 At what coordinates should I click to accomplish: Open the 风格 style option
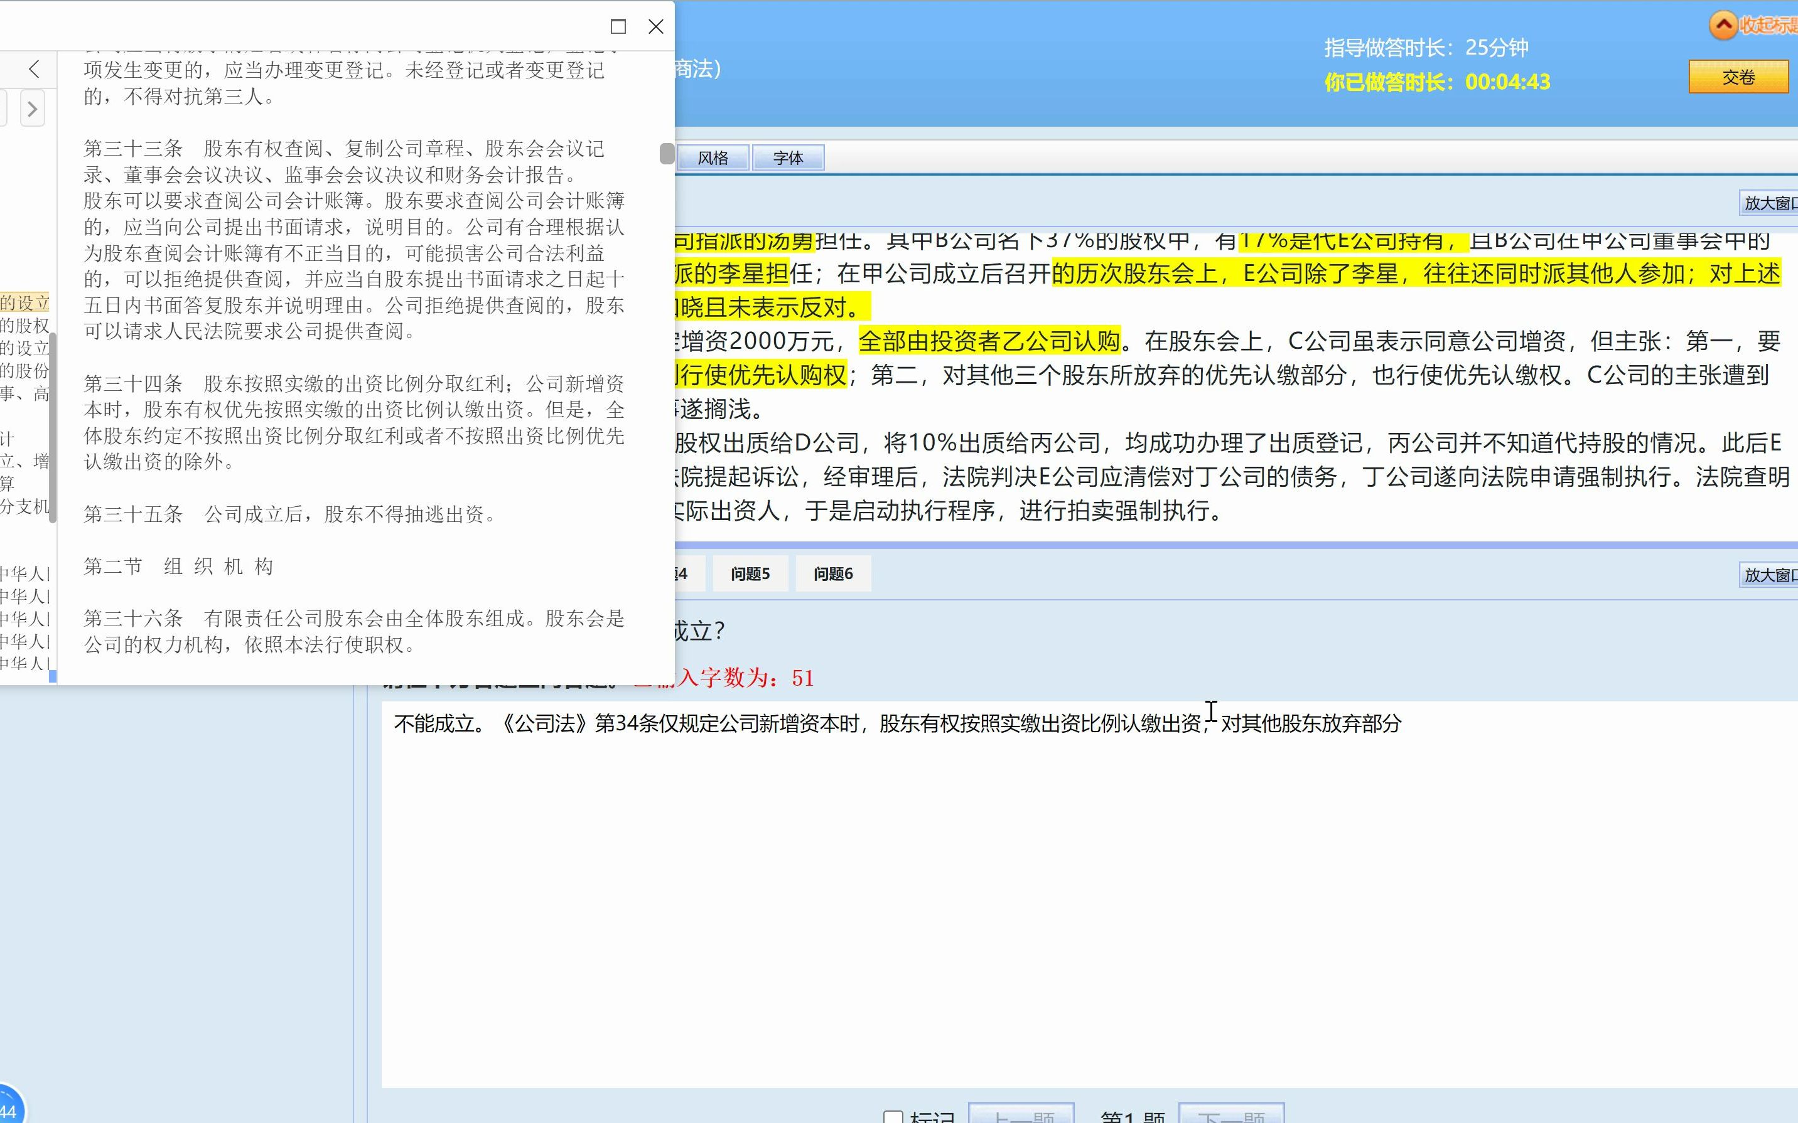tap(713, 157)
